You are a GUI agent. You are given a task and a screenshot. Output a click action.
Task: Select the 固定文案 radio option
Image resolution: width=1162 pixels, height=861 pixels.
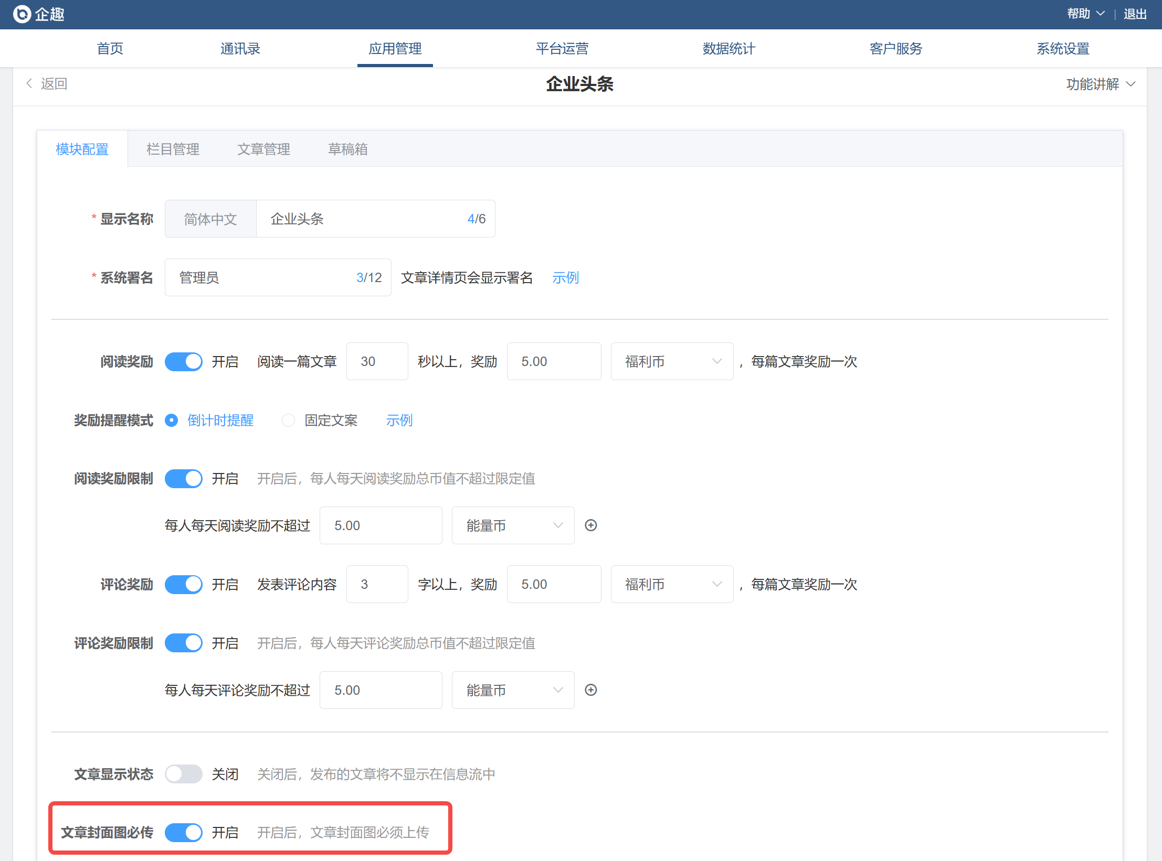click(x=289, y=421)
